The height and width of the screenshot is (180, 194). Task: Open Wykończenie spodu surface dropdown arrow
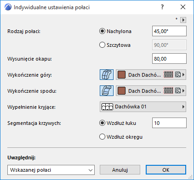183,91
